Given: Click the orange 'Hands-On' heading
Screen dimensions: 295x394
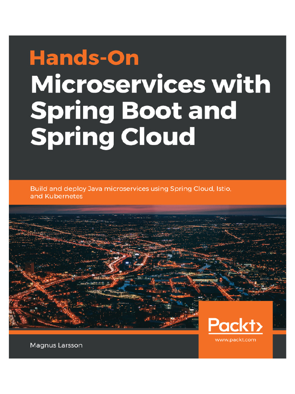Looking at the screenshot, I should 84,58.
